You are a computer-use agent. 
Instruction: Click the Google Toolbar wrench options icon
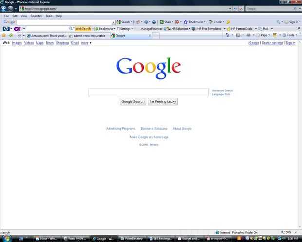tap(278, 22)
